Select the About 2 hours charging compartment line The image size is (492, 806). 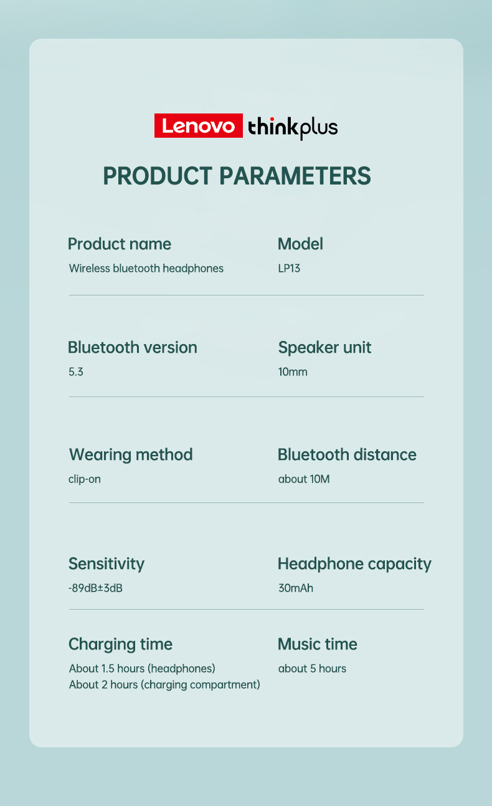[x=164, y=685]
